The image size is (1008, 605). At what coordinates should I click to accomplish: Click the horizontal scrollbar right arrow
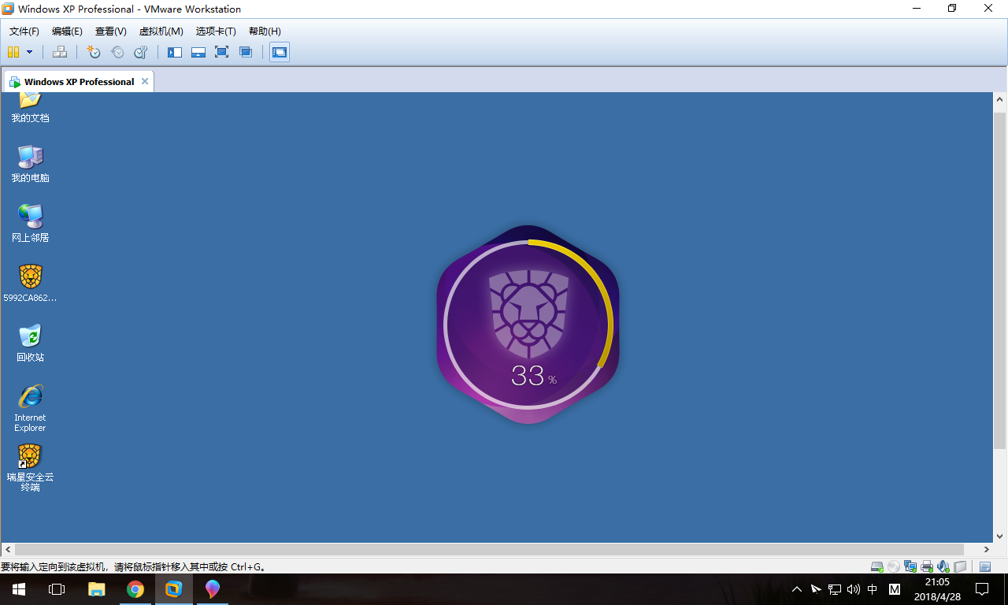[987, 549]
